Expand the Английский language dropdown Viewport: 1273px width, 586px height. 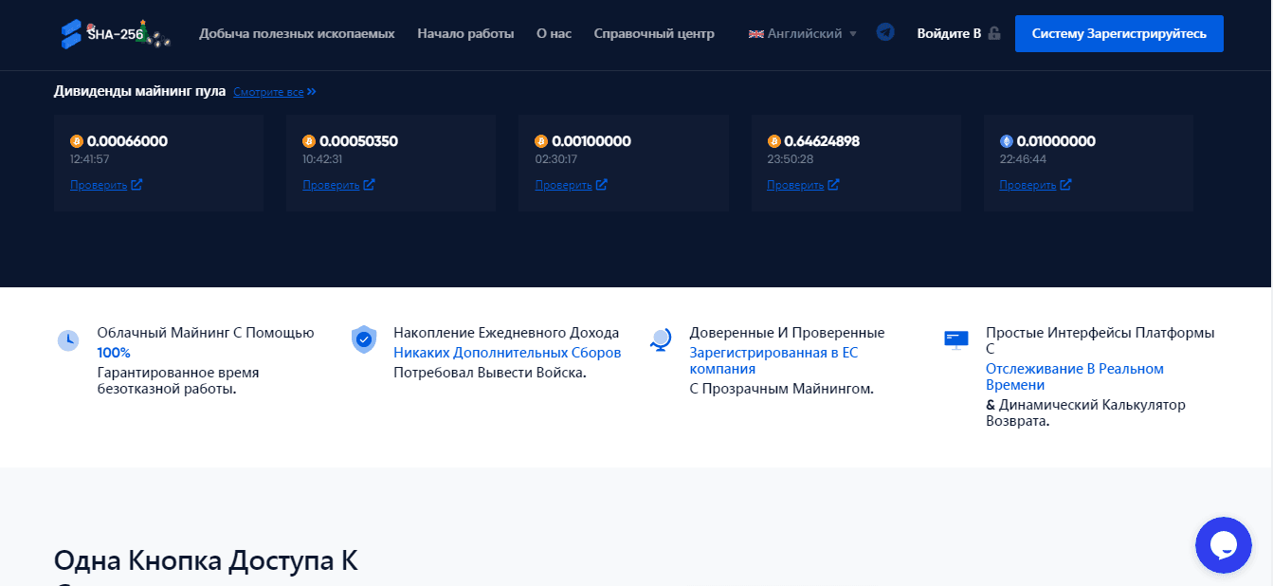click(803, 33)
